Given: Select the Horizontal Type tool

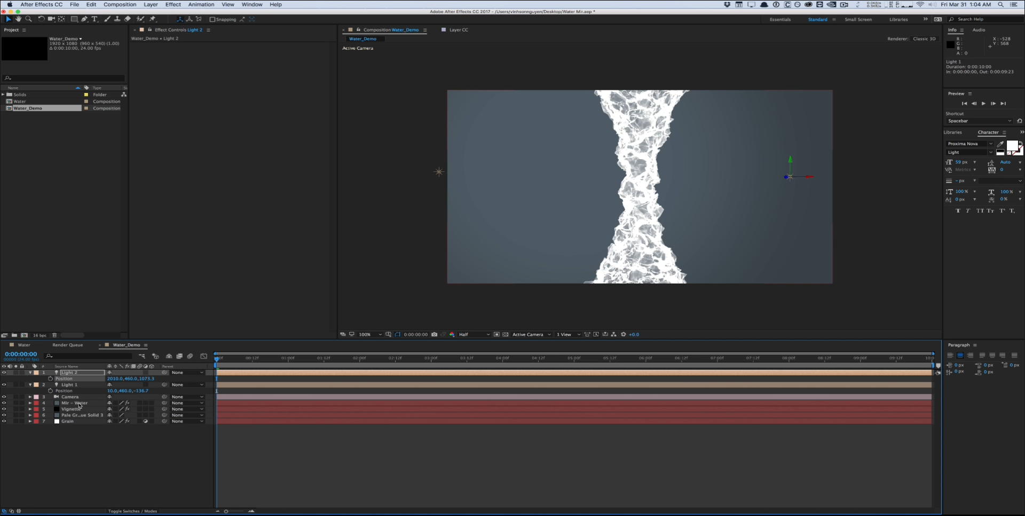Looking at the screenshot, I should tap(94, 19).
